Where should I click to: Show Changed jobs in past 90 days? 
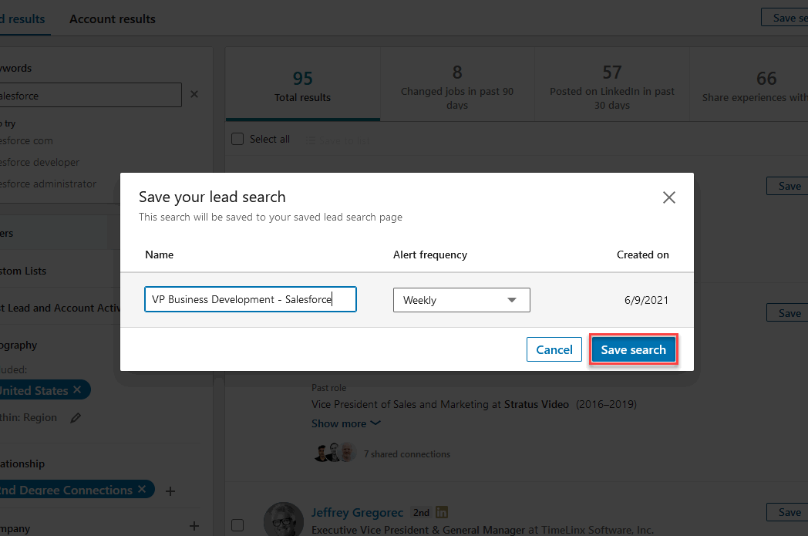(x=457, y=85)
